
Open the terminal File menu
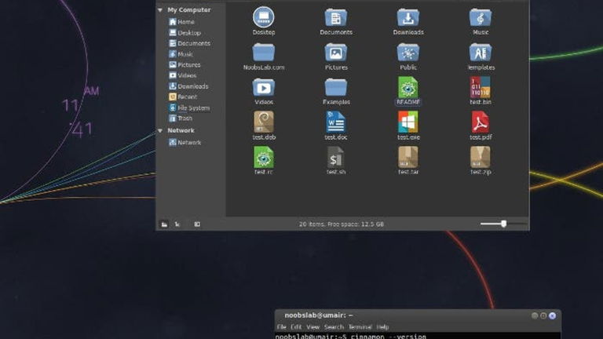coord(282,327)
